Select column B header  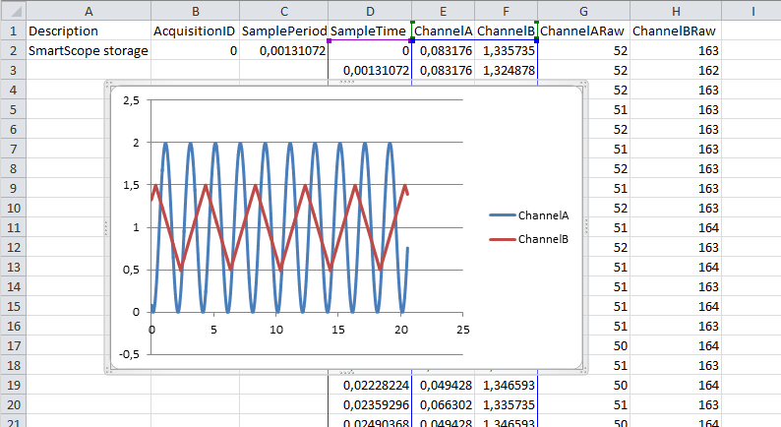click(195, 11)
